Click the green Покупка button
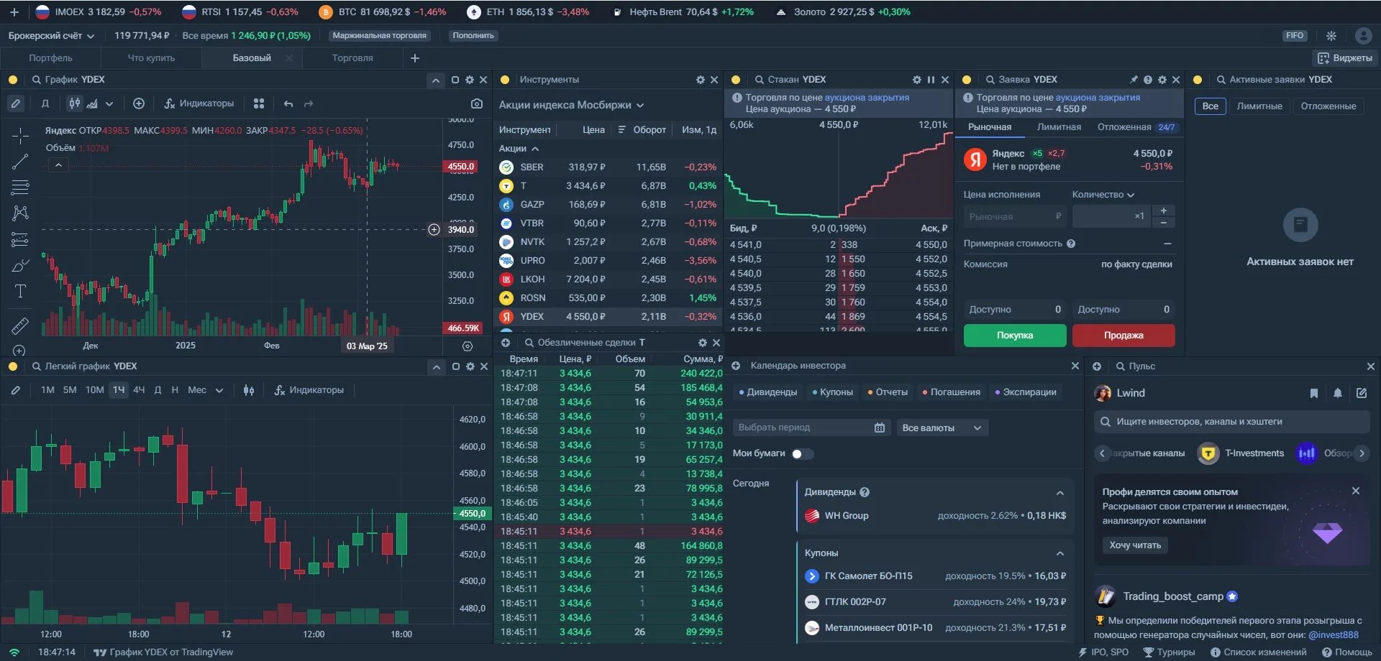The width and height of the screenshot is (1381, 661). pyautogui.click(x=1015, y=336)
